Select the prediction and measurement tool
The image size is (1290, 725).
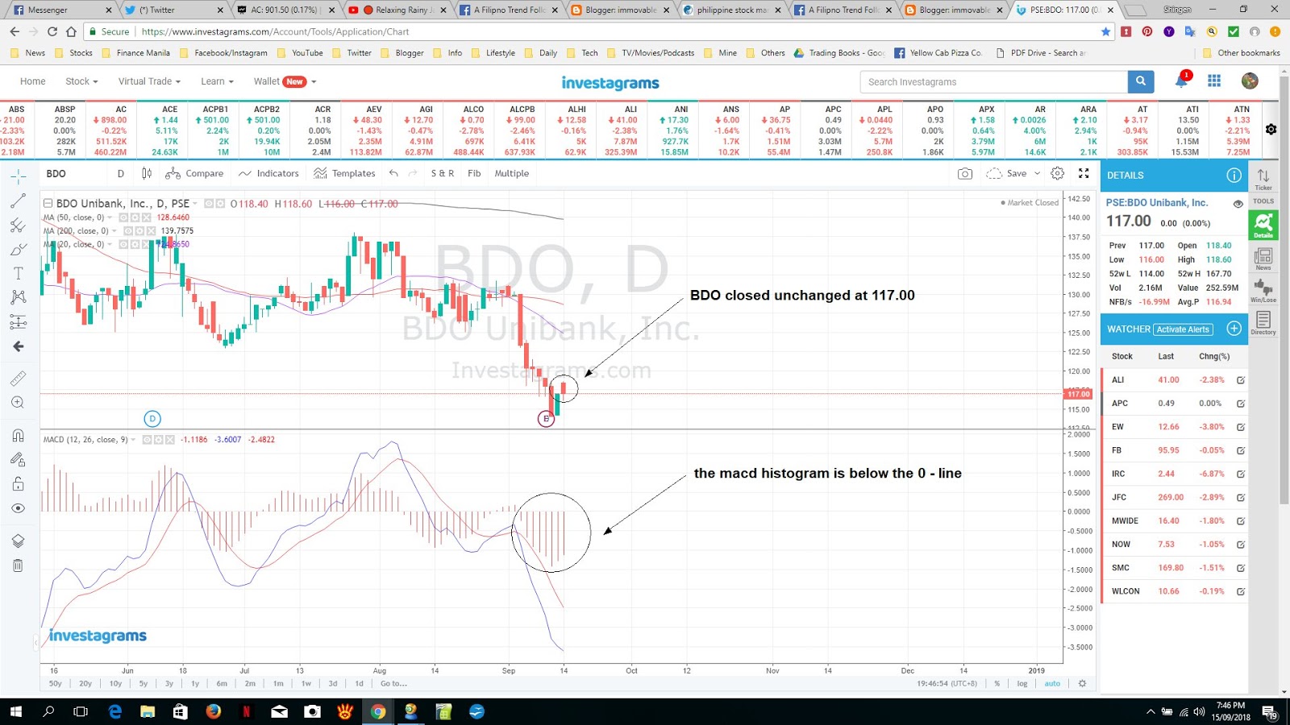[18, 322]
